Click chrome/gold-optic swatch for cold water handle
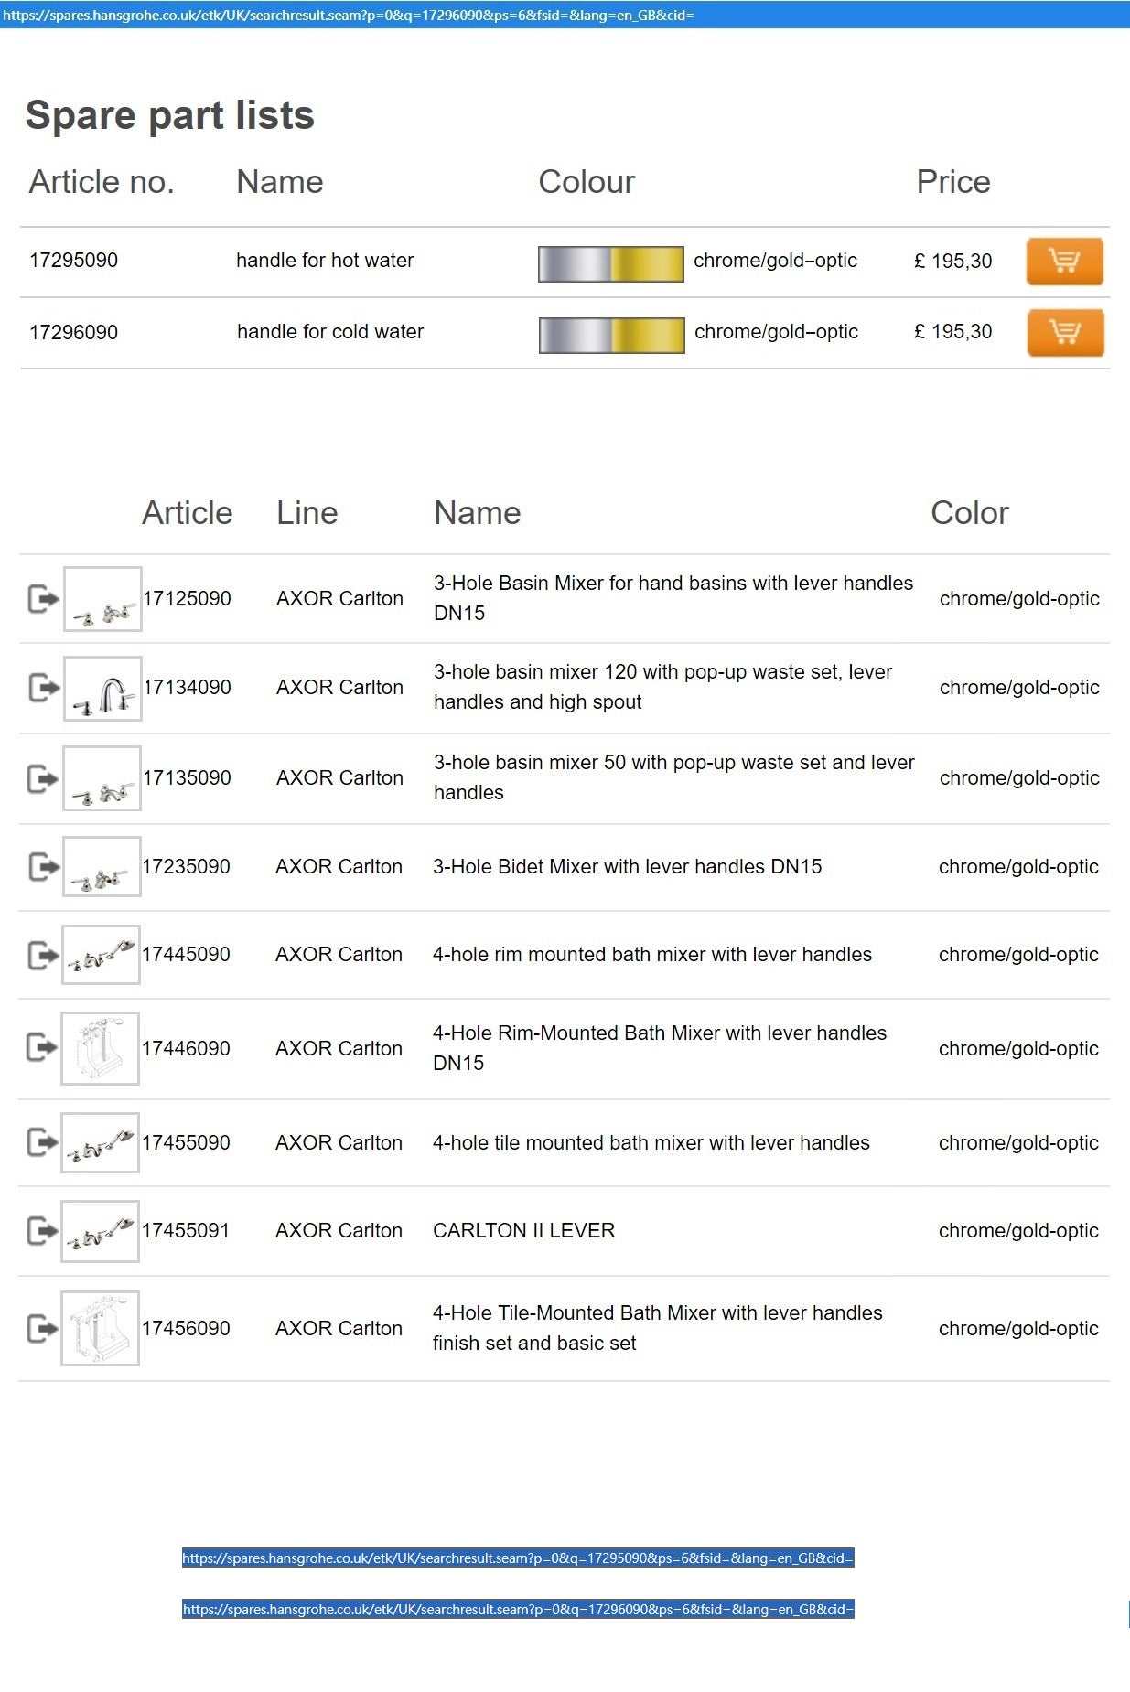The image size is (1130, 1692). pos(611,335)
